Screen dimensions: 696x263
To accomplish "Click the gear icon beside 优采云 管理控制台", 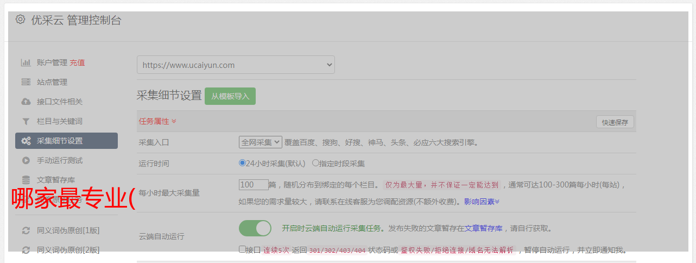I will pos(20,20).
